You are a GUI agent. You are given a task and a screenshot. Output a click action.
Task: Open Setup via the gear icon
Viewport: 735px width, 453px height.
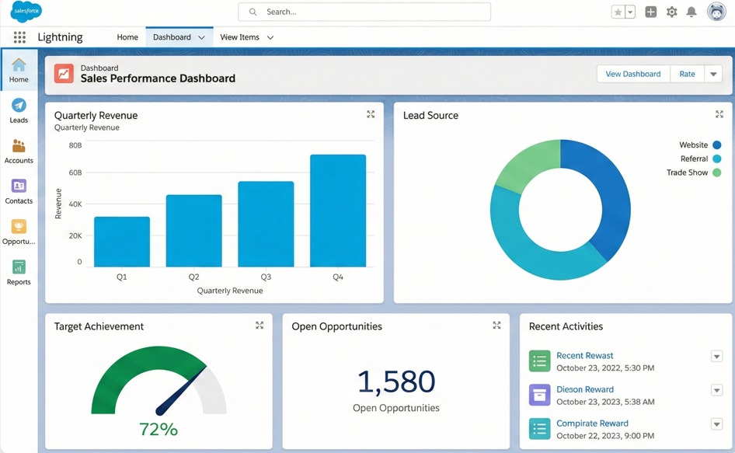pos(671,12)
